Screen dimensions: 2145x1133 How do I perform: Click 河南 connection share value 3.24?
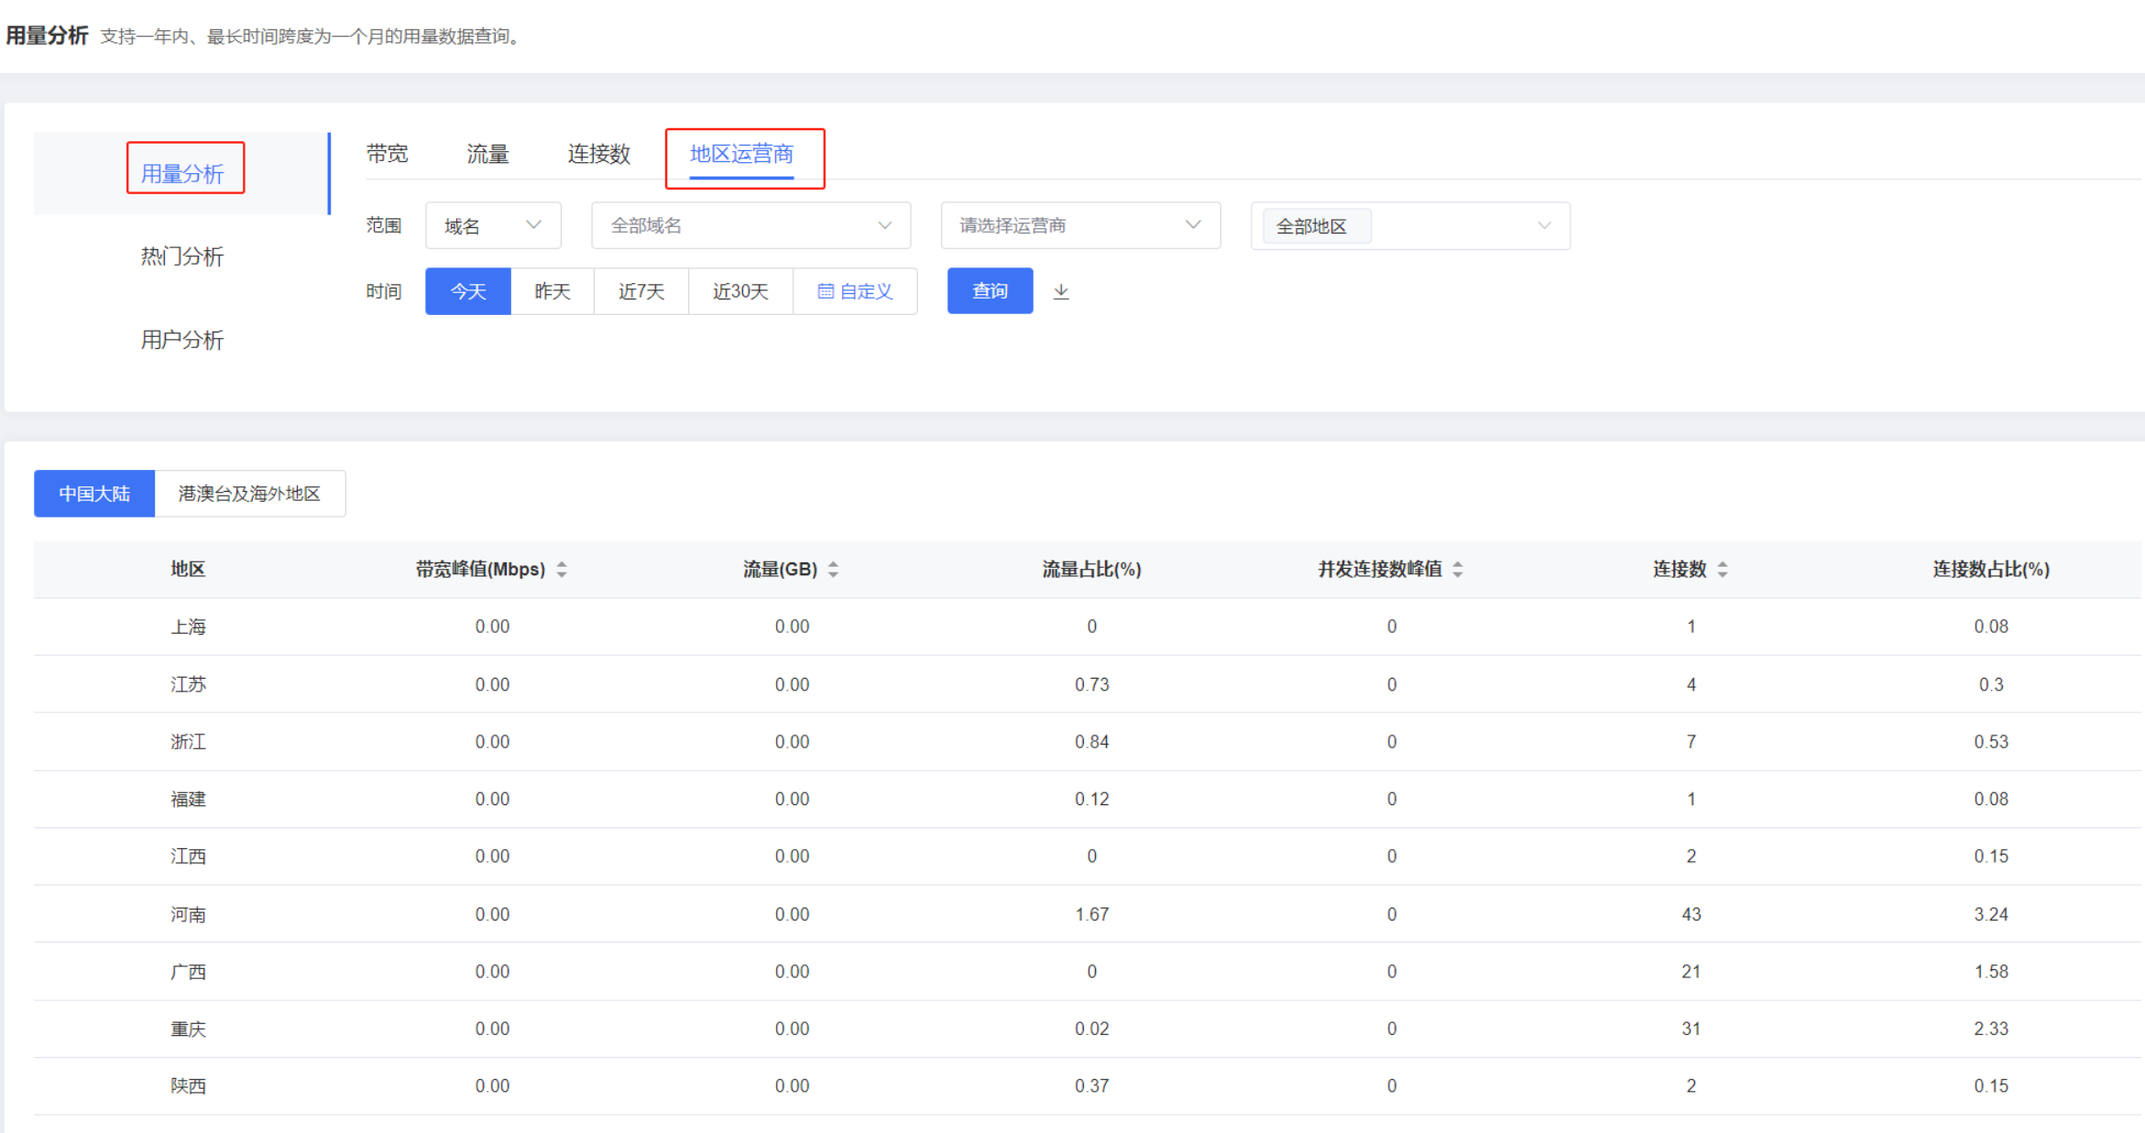point(1991,914)
